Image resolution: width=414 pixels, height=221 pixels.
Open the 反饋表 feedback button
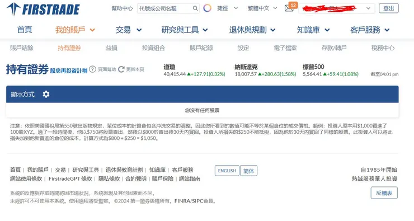[x=384, y=193]
